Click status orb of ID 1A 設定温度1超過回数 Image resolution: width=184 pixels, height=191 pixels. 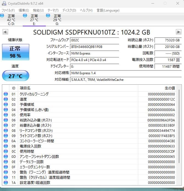click(x=6, y=183)
